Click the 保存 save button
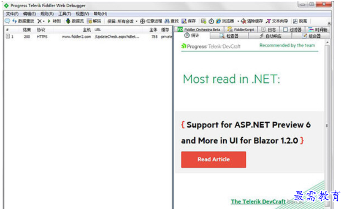344x209 pixels. point(189,21)
